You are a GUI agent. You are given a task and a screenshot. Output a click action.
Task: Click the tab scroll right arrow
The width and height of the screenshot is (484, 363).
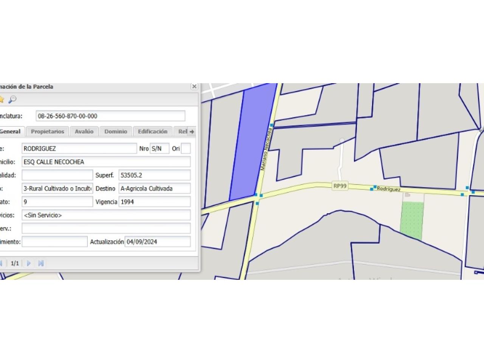(x=192, y=132)
